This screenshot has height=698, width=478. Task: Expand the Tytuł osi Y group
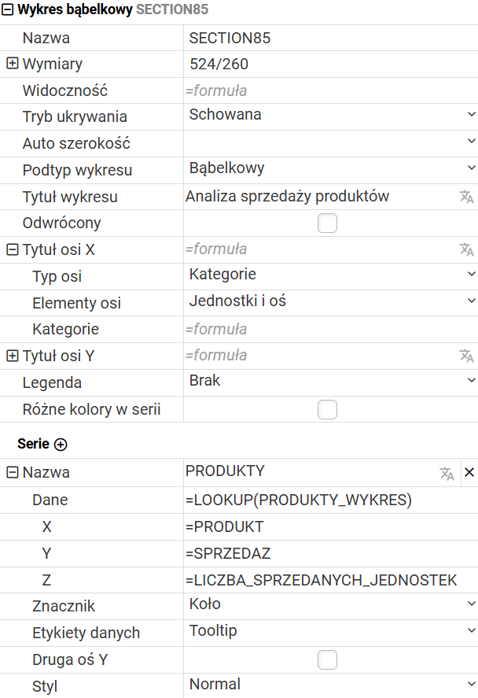pos(12,356)
